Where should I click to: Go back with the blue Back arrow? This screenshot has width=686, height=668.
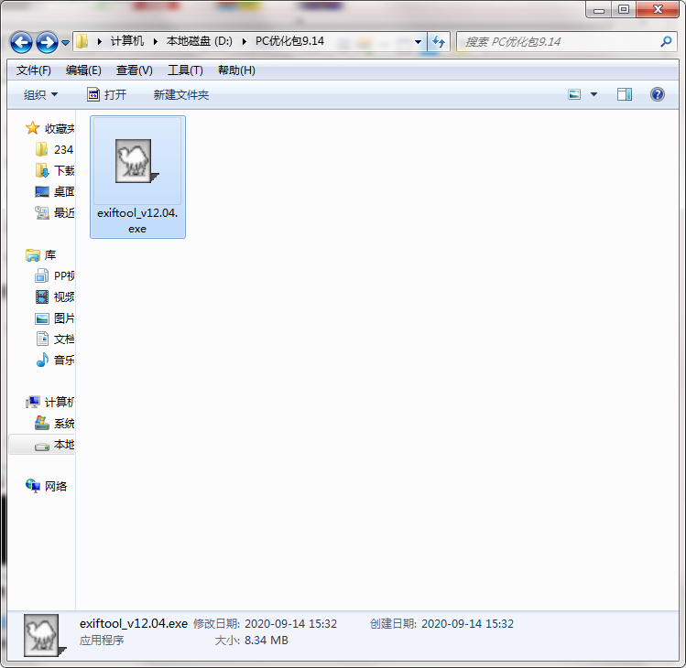21,42
